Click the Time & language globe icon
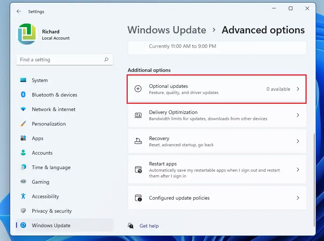 point(23,167)
